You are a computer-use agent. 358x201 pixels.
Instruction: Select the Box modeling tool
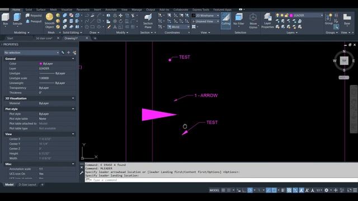pyautogui.click(x=5, y=19)
